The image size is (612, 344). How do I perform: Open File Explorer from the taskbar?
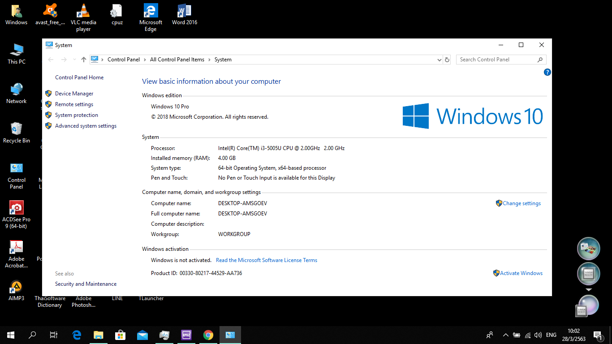(x=99, y=335)
